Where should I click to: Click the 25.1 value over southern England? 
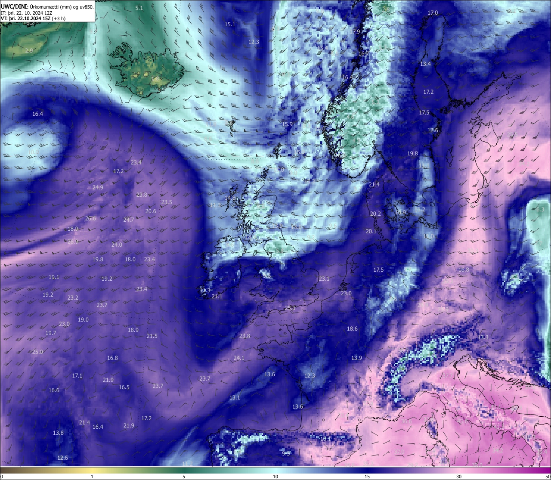click(290, 308)
